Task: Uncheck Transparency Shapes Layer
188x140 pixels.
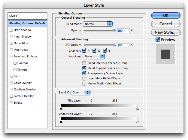Action: click(x=84, y=73)
